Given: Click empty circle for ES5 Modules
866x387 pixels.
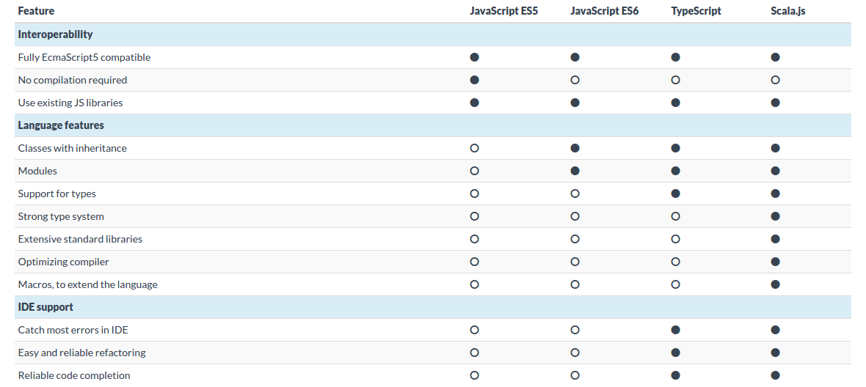Looking at the screenshot, I should pos(474,171).
